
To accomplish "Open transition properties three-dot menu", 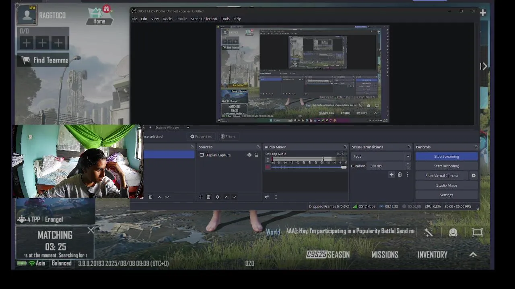I will click(408, 175).
